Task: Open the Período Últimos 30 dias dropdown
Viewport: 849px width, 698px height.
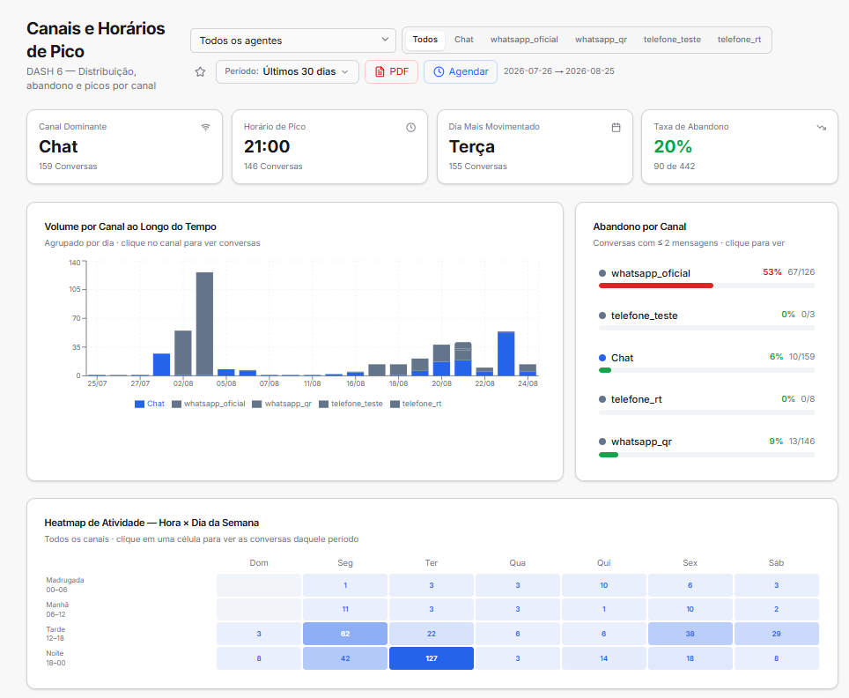Action: (287, 71)
